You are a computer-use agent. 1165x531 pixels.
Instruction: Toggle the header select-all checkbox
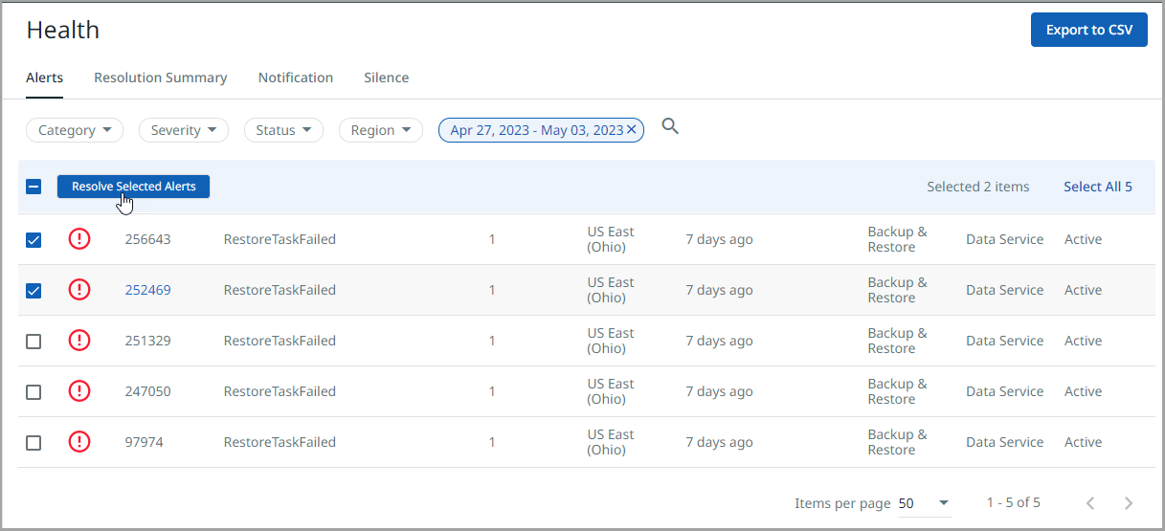(34, 188)
